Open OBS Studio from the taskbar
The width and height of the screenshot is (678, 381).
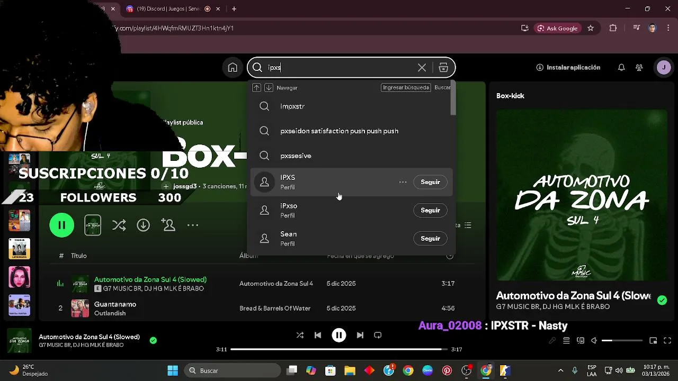click(x=467, y=370)
